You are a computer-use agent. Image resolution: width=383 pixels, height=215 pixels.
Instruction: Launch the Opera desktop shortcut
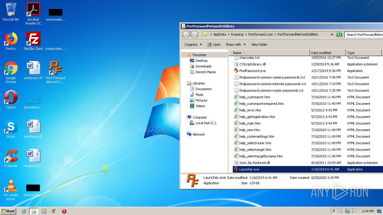(x=11, y=100)
